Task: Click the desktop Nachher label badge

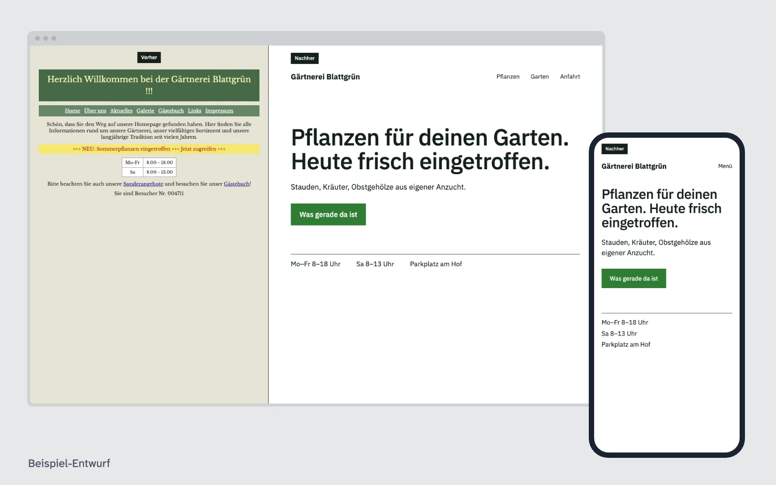Action: pos(305,58)
